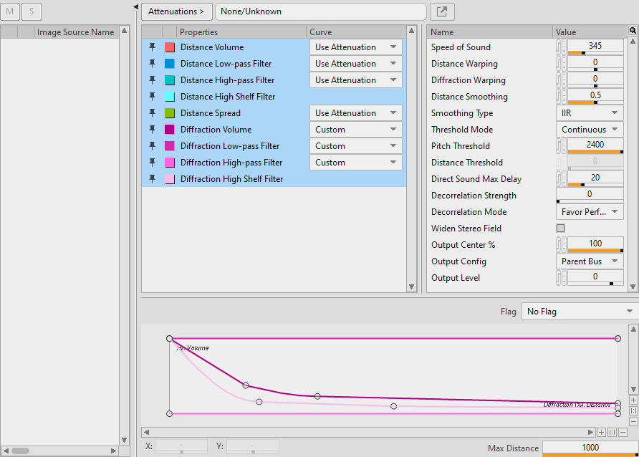Image resolution: width=639 pixels, height=457 pixels.
Task: Click the vertical zoom in plus button
Action: tap(633, 400)
